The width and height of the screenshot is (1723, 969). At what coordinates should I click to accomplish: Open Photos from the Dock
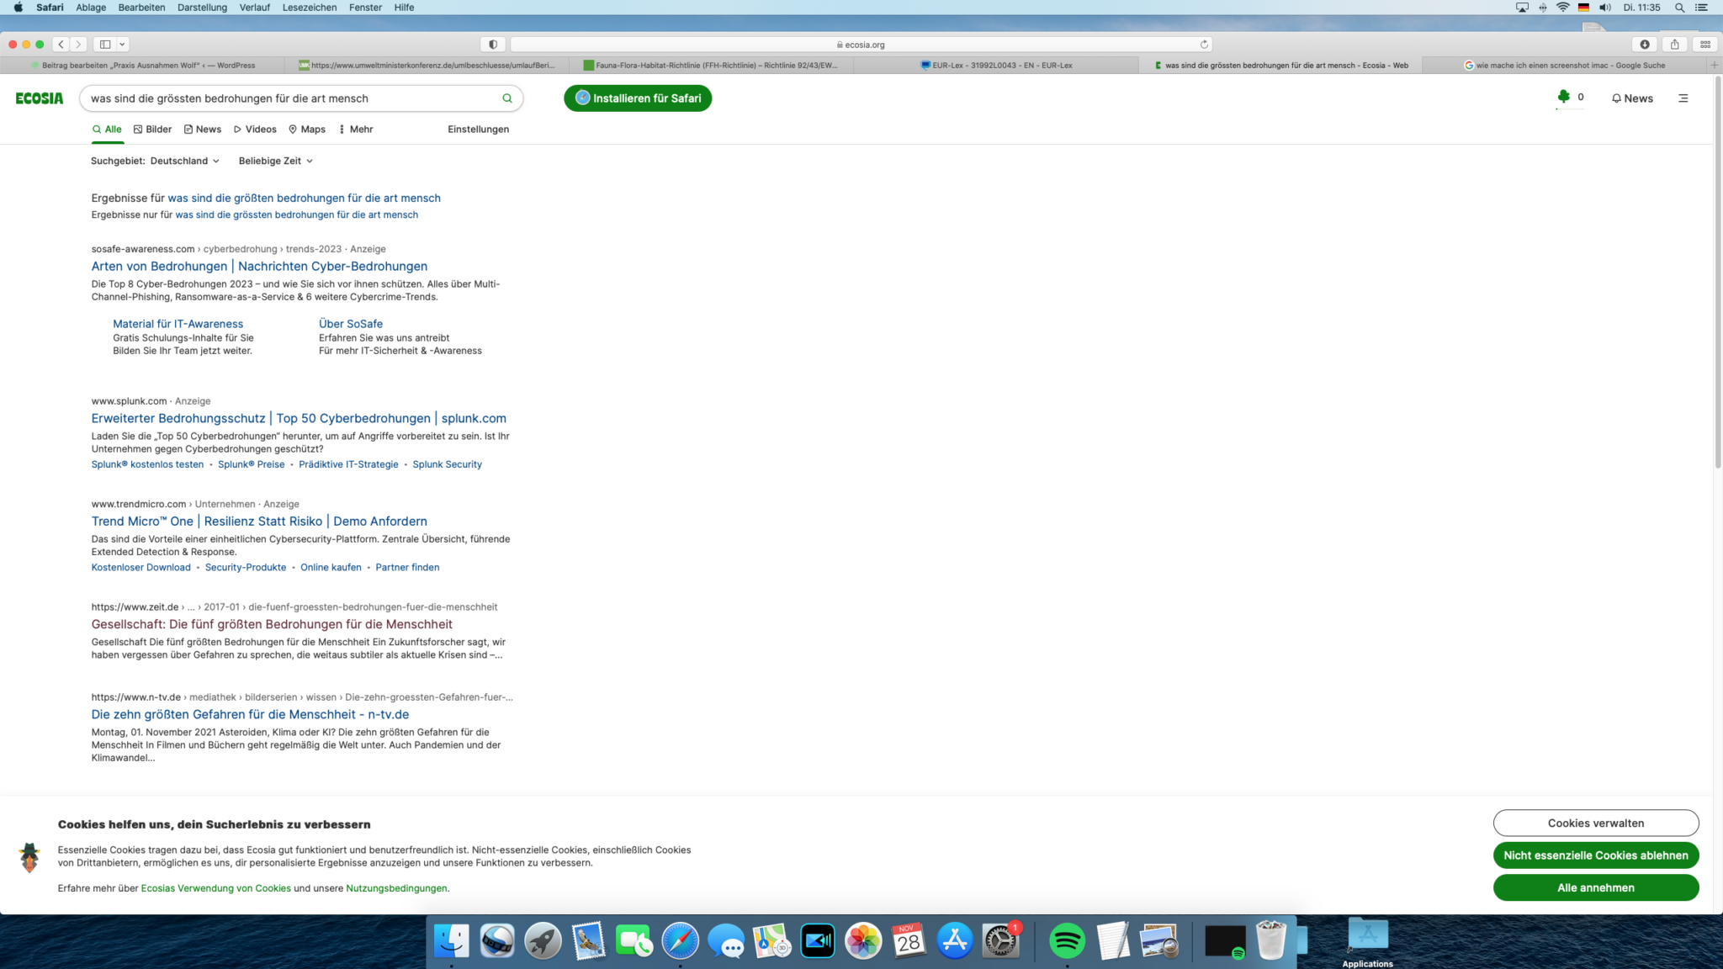pyautogui.click(x=863, y=940)
